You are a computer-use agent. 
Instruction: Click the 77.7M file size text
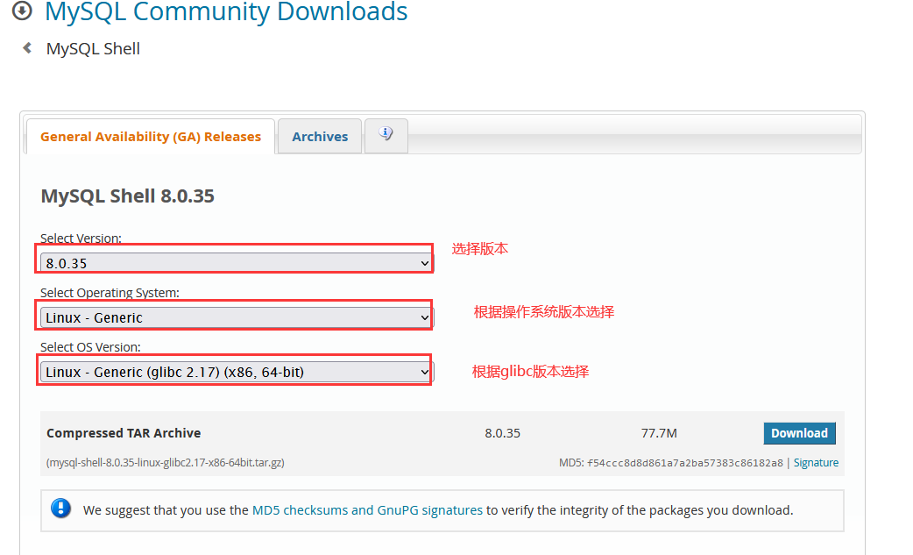click(659, 433)
